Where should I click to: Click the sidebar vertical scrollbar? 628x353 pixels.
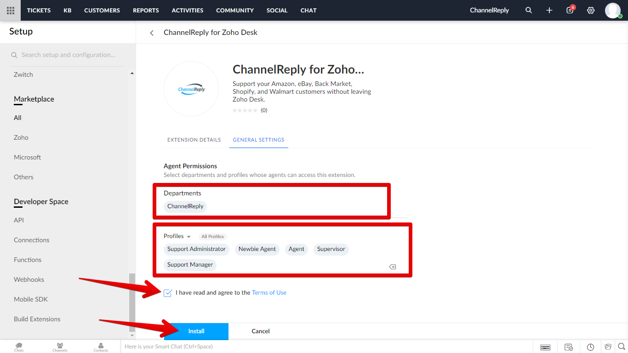(132, 302)
